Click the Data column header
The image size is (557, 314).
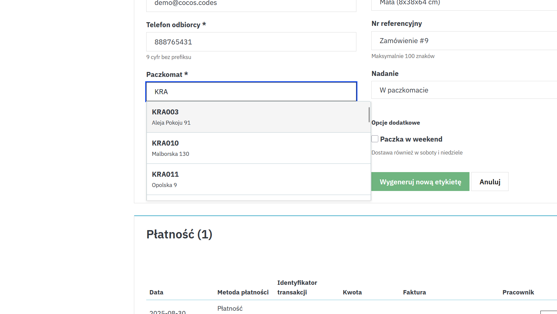click(156, 292)
